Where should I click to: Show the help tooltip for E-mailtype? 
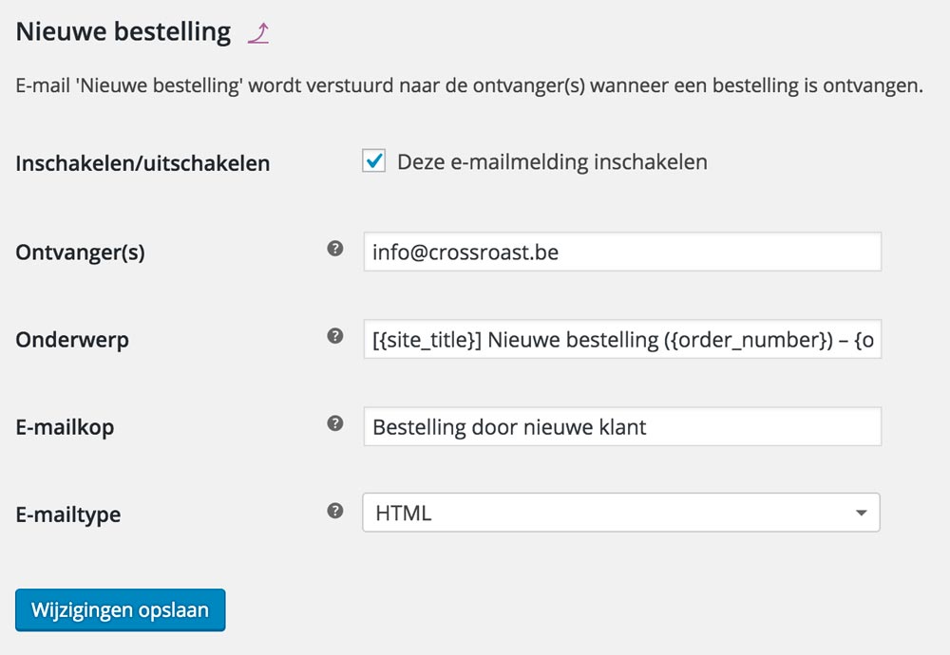[x=334, y=511]
